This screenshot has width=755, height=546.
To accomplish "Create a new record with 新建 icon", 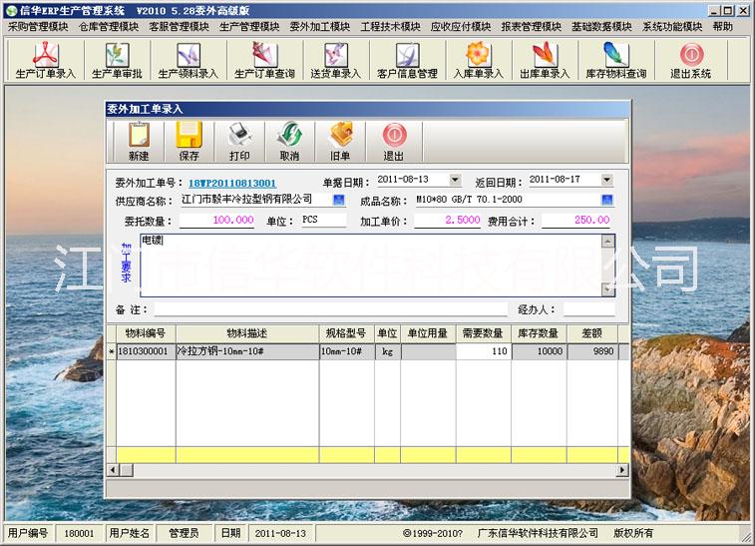I will coord(139,141).
